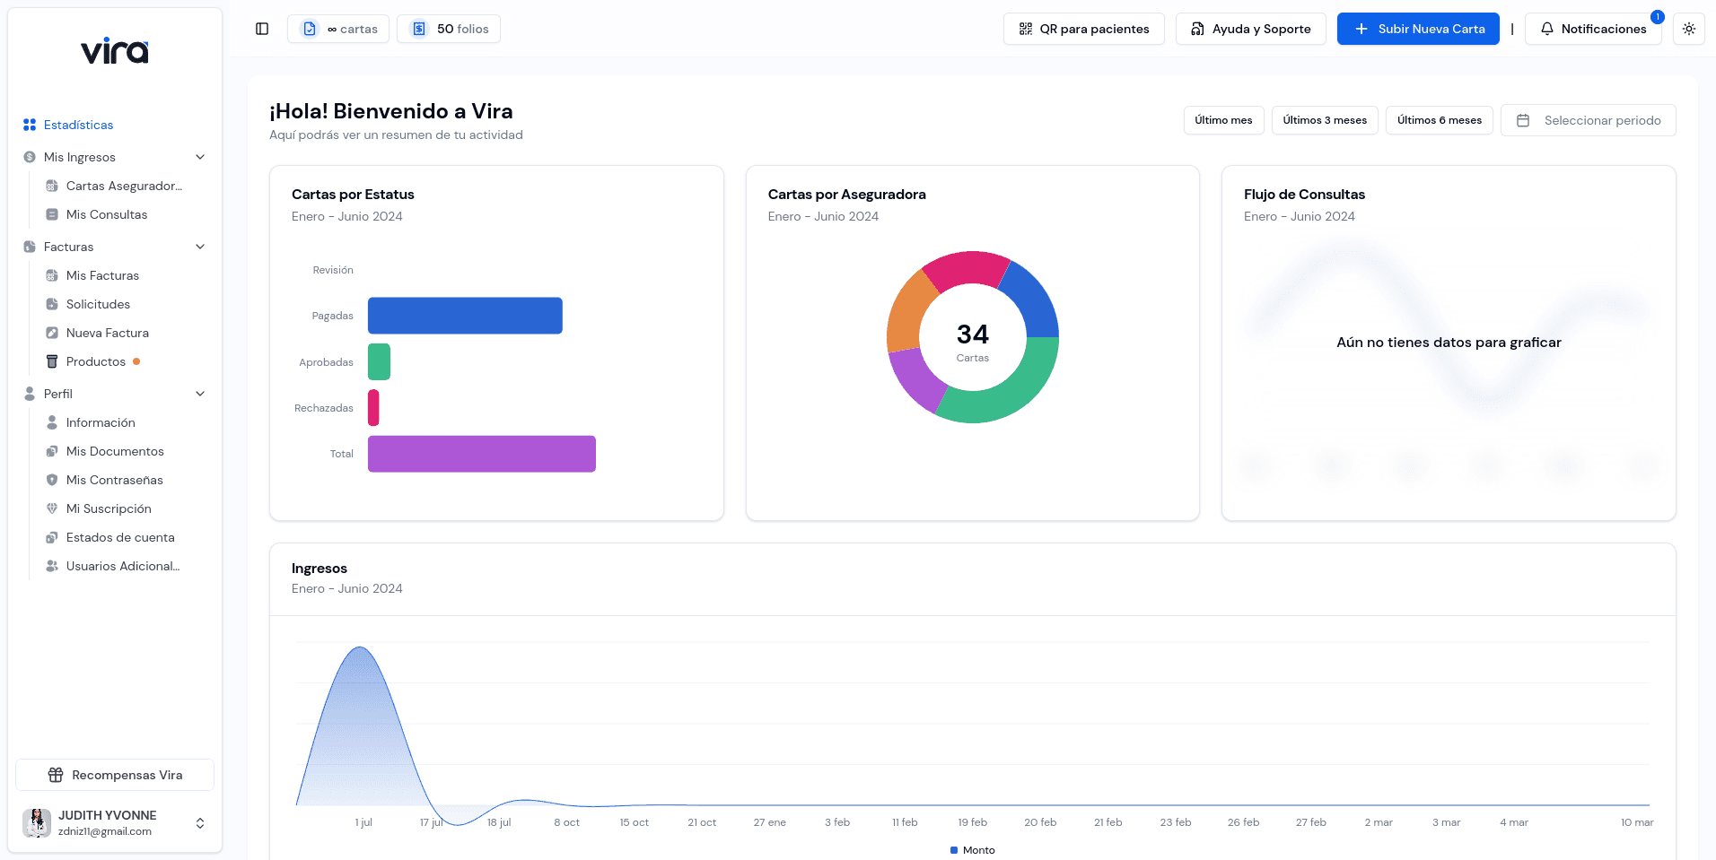Viewport: 1716px width, 860px height.
Task: Filter by Últimos 3 meses
Action: [x=1325, y=120]
